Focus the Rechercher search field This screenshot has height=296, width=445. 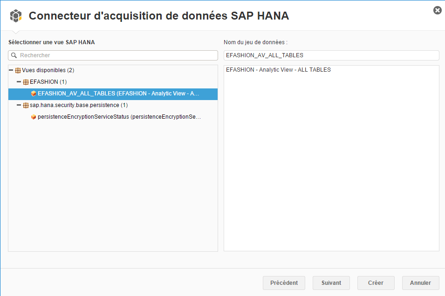(113, 55)
